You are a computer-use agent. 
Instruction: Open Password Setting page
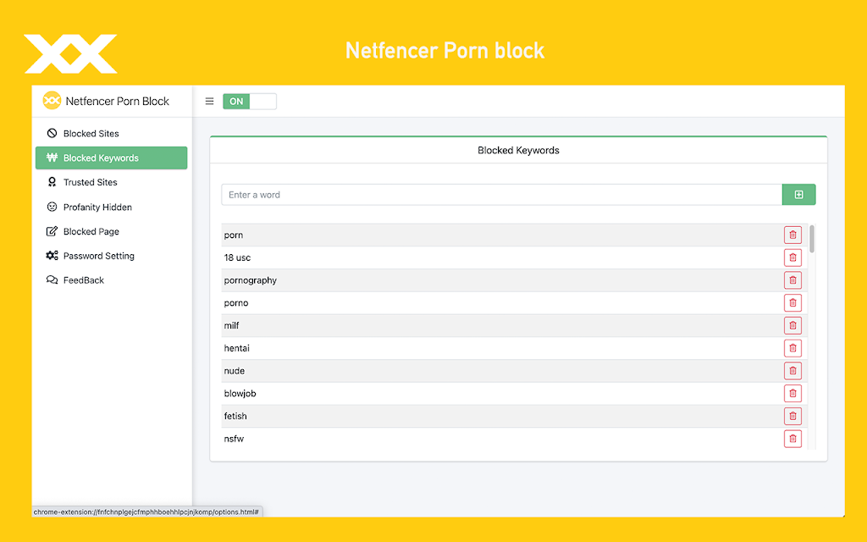[x=111, y=256]
